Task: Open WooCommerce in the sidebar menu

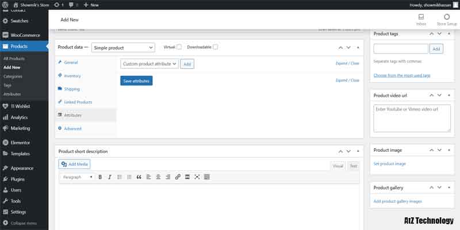Action: (24, 35)
